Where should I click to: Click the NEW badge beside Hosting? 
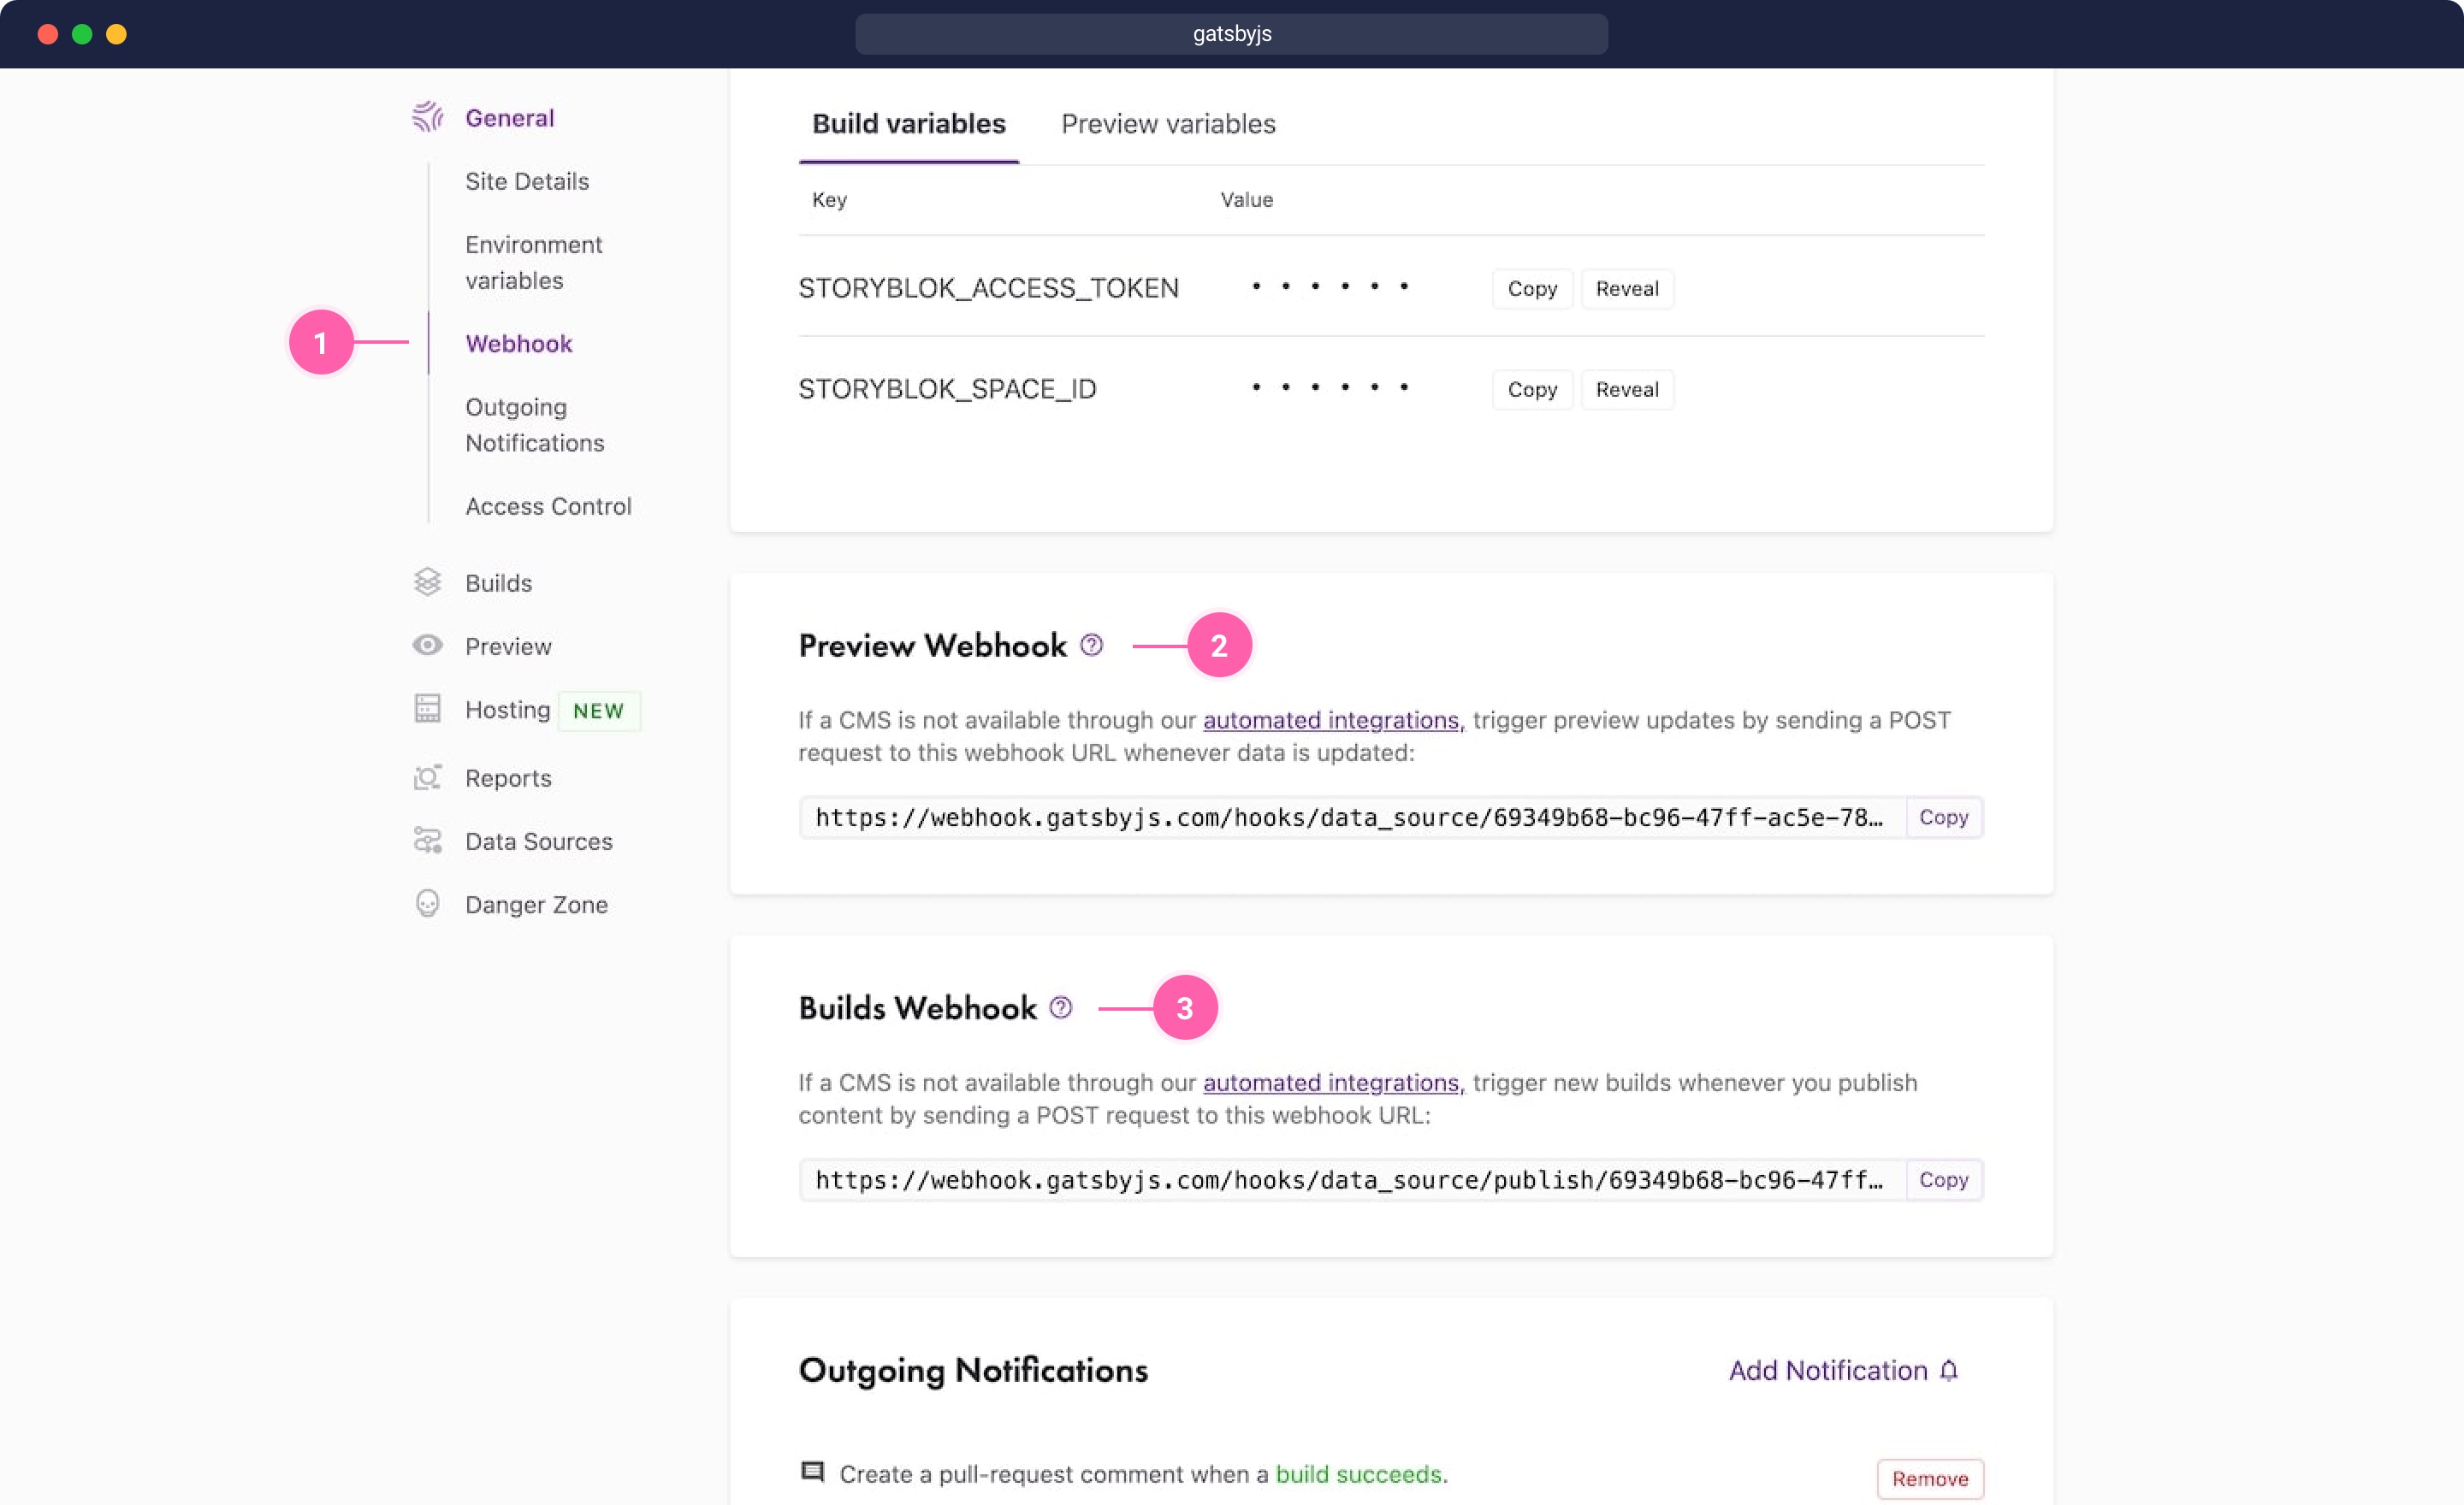point(598,711)
